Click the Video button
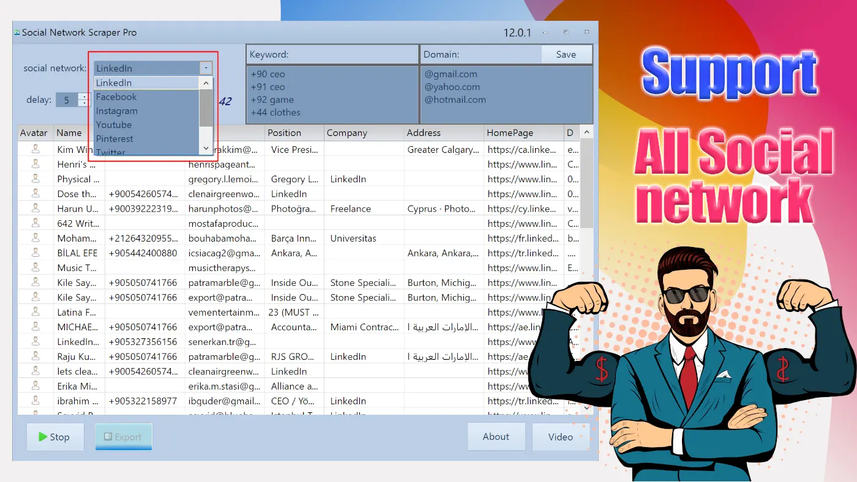The width and height of the screenshot is (857, 482). 561,437
